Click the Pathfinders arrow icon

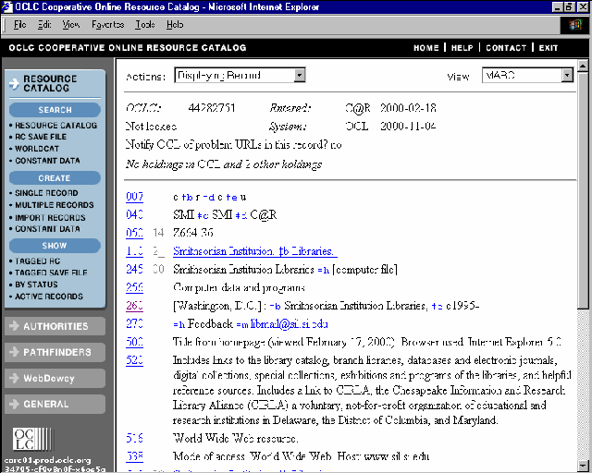click(14, 352)
